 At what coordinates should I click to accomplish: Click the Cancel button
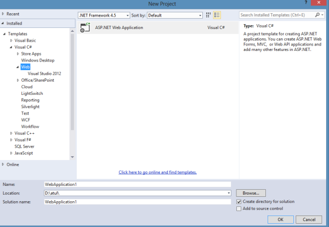(309, 219)
